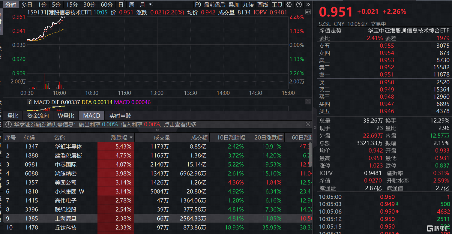The width and height of the screenshot is (452, 234).
Task: Select the 中芯国际 row in list
Action: tap(65, 164)
